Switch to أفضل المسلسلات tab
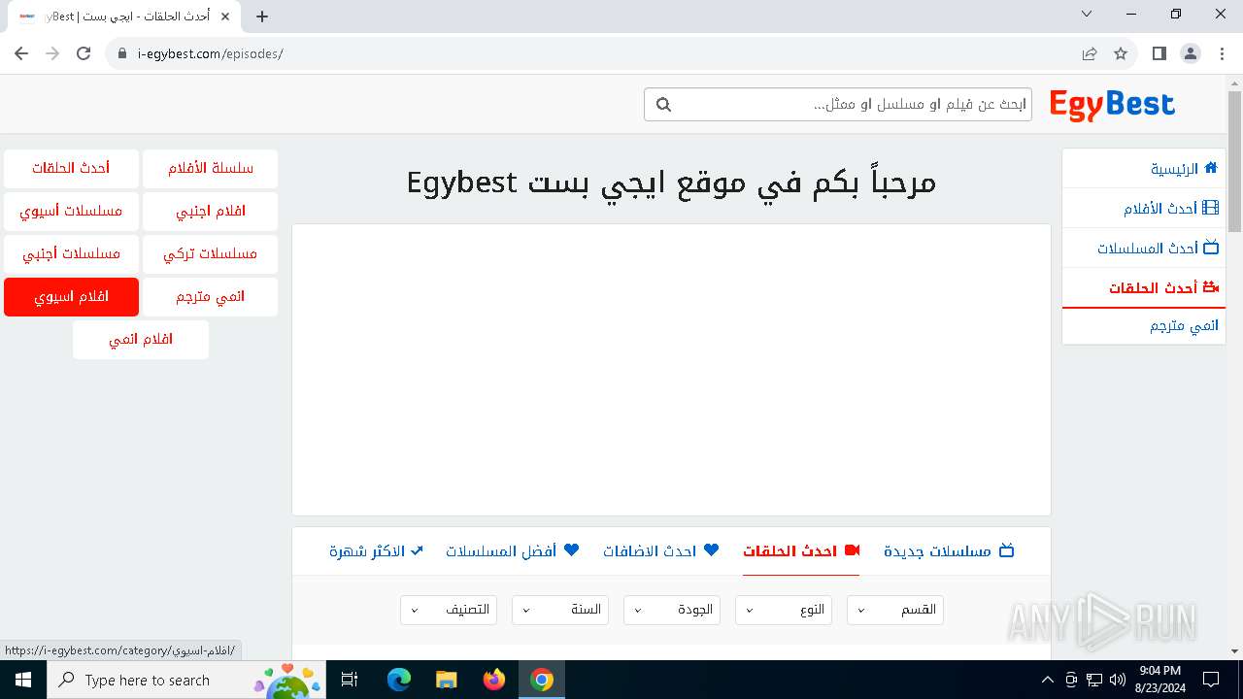The height and width of the screenshot is (699, 1243). 512,551
